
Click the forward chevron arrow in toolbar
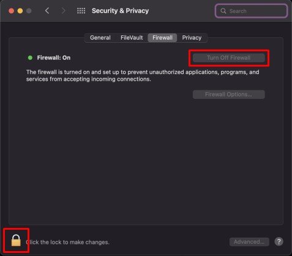click(64, 10)
